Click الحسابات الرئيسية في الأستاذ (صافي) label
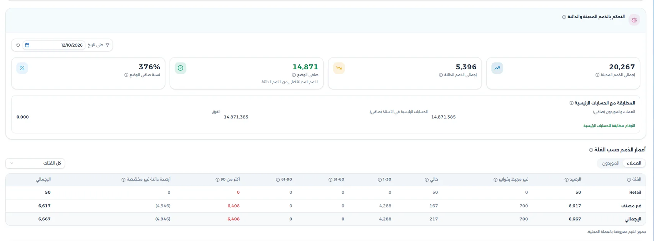 (399, 112)
